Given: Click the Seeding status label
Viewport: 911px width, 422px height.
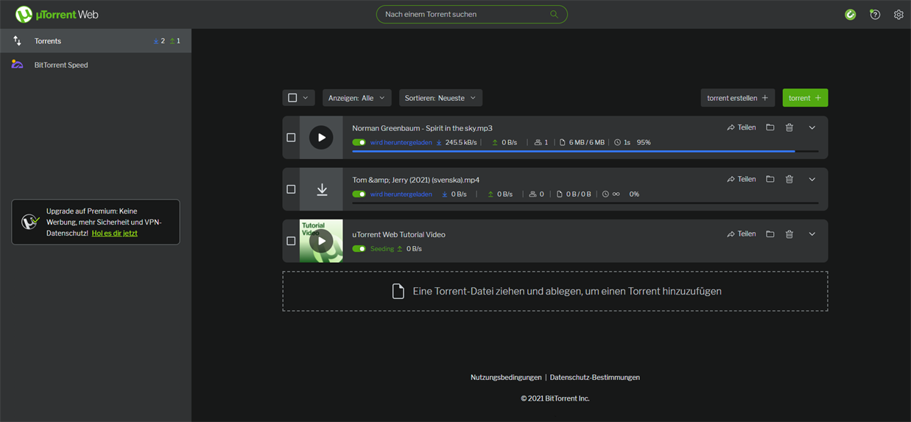Looking at the screenshot, I should point(382,249).
